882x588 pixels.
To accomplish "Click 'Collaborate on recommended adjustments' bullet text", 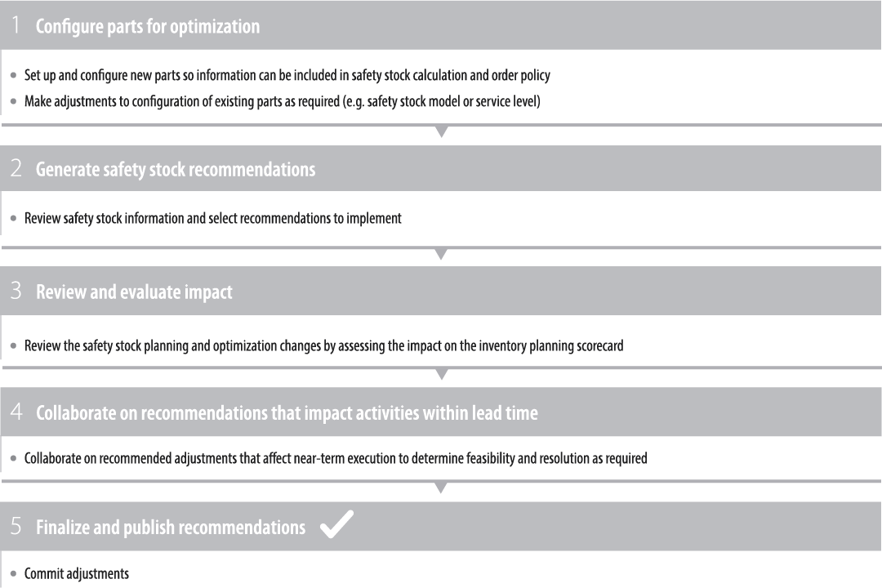I will click(335, 458).
